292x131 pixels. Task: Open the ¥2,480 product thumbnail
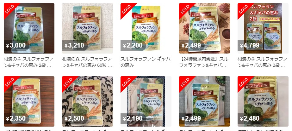pos(263,101)
